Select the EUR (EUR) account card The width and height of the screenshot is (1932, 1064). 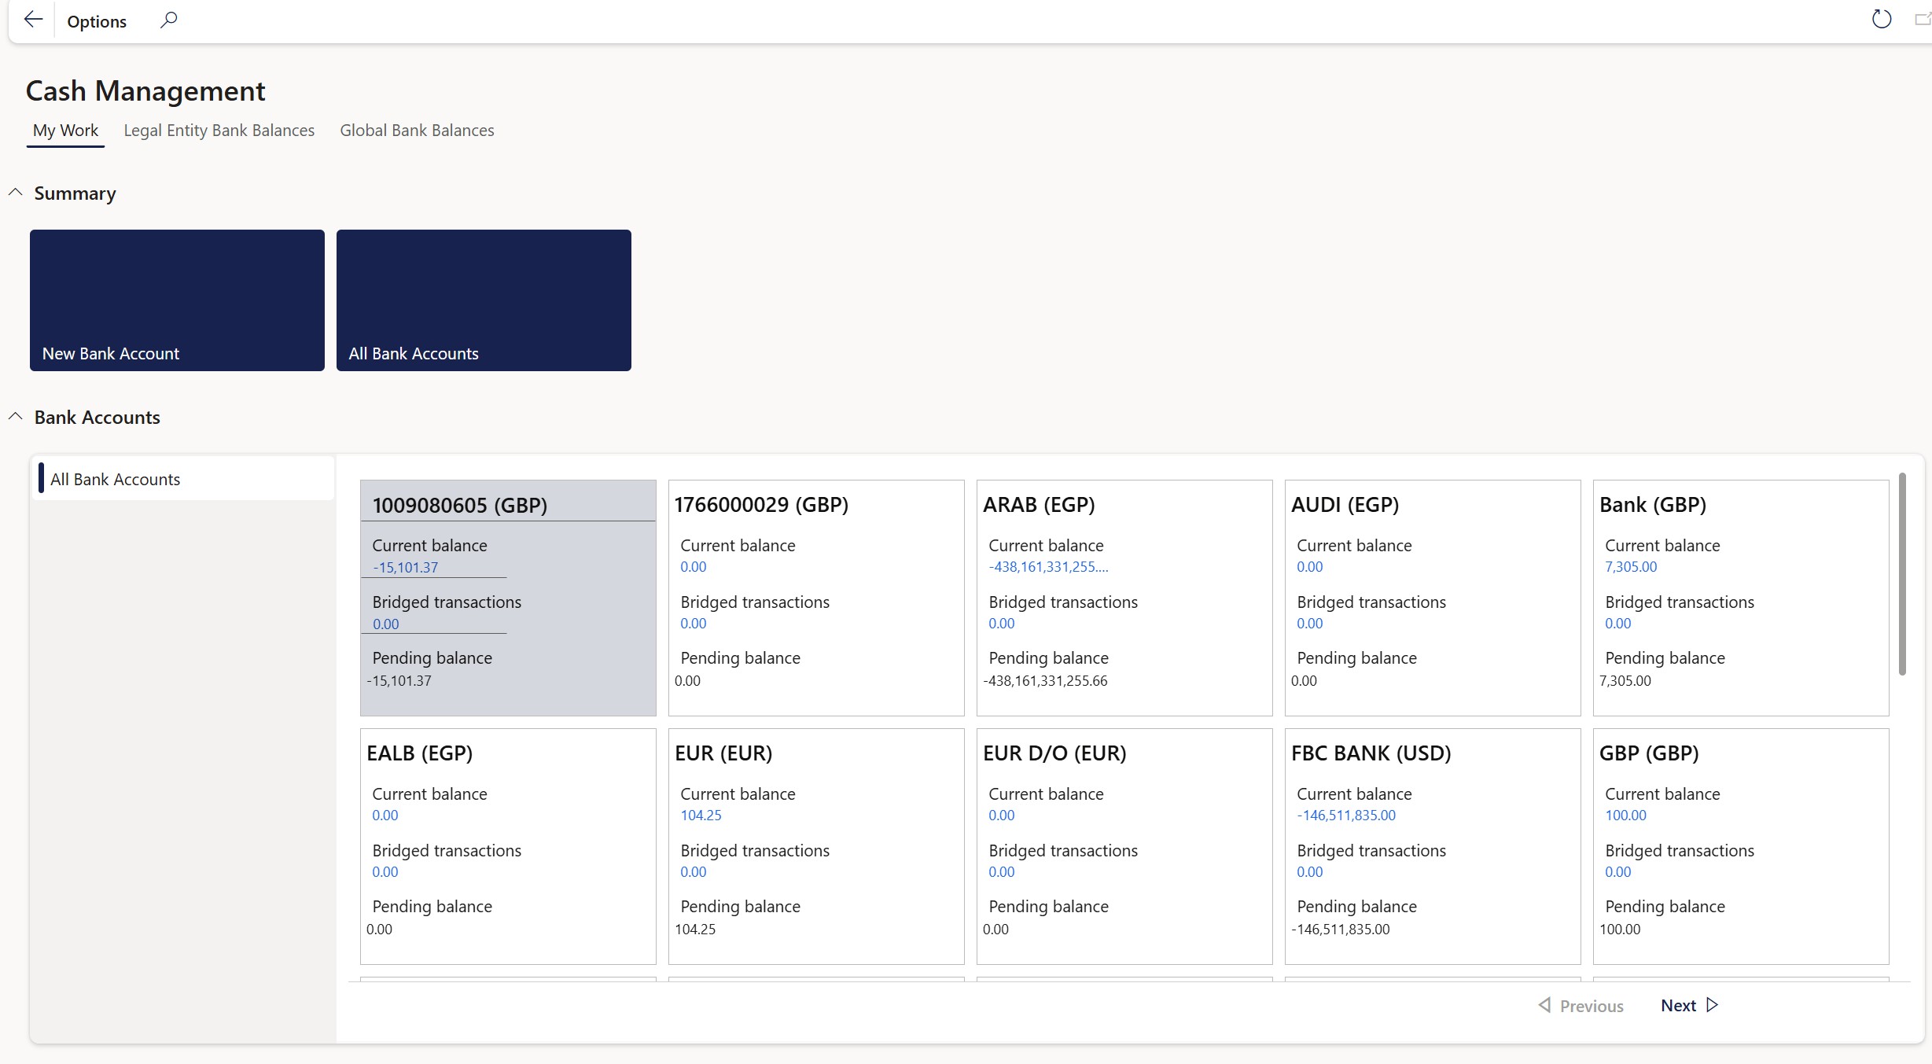816,846
